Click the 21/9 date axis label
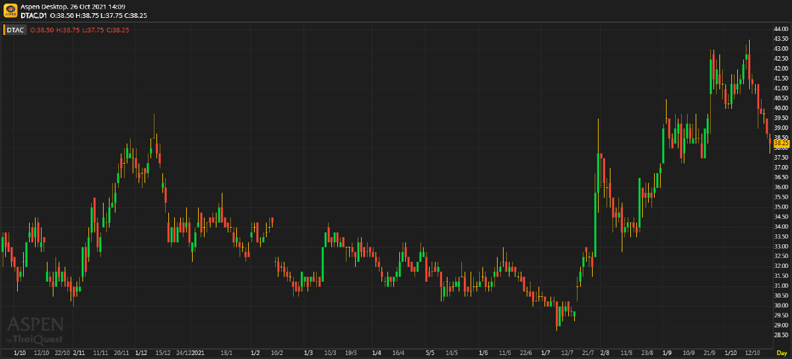The height and width of the screenshot is (359, 792). point(709,354)
